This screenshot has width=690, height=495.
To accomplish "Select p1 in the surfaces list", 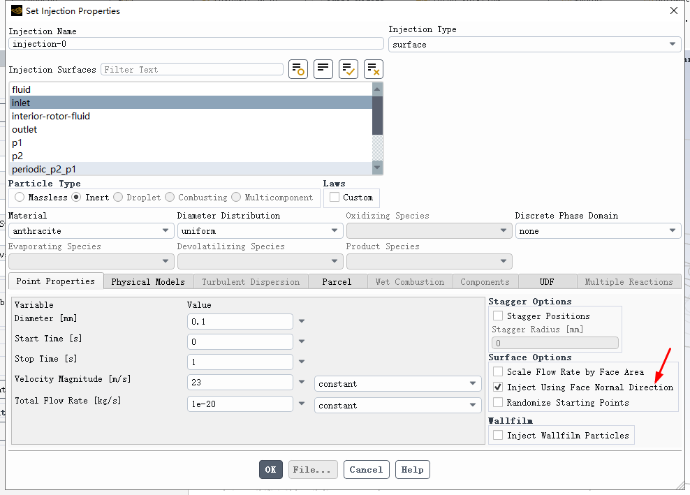I will pos(191,142).
